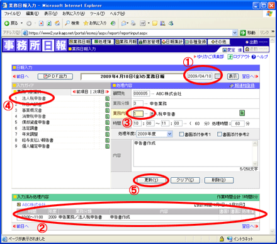
Task: Open the 処理年度 2009年度 dropdown
Action: pos(154,134)
